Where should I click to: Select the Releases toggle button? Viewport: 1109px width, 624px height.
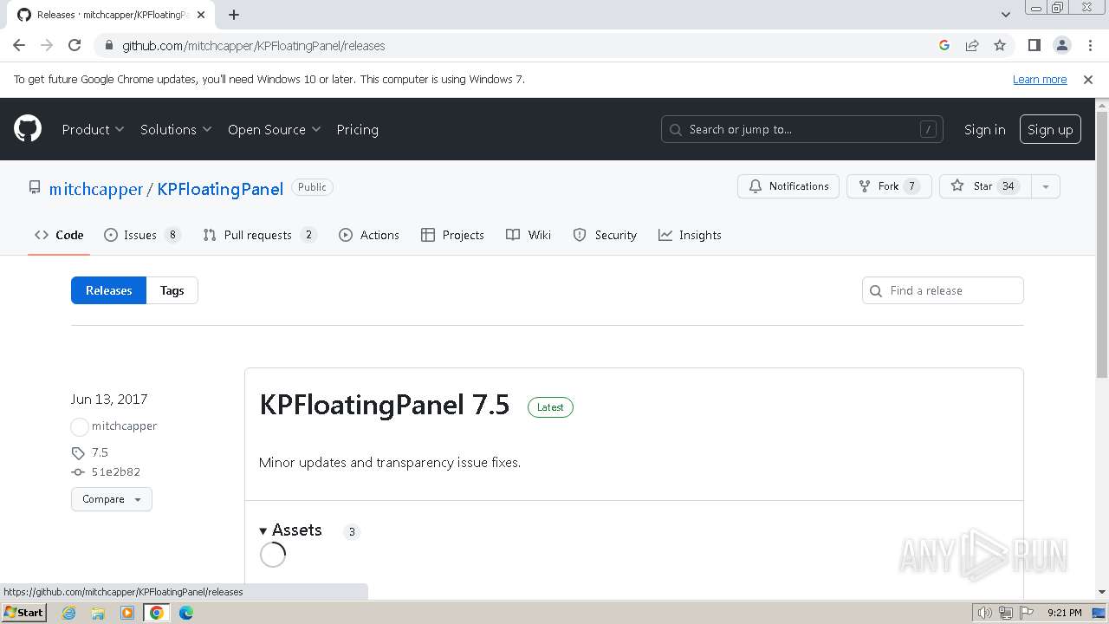[x=109, y=290]
